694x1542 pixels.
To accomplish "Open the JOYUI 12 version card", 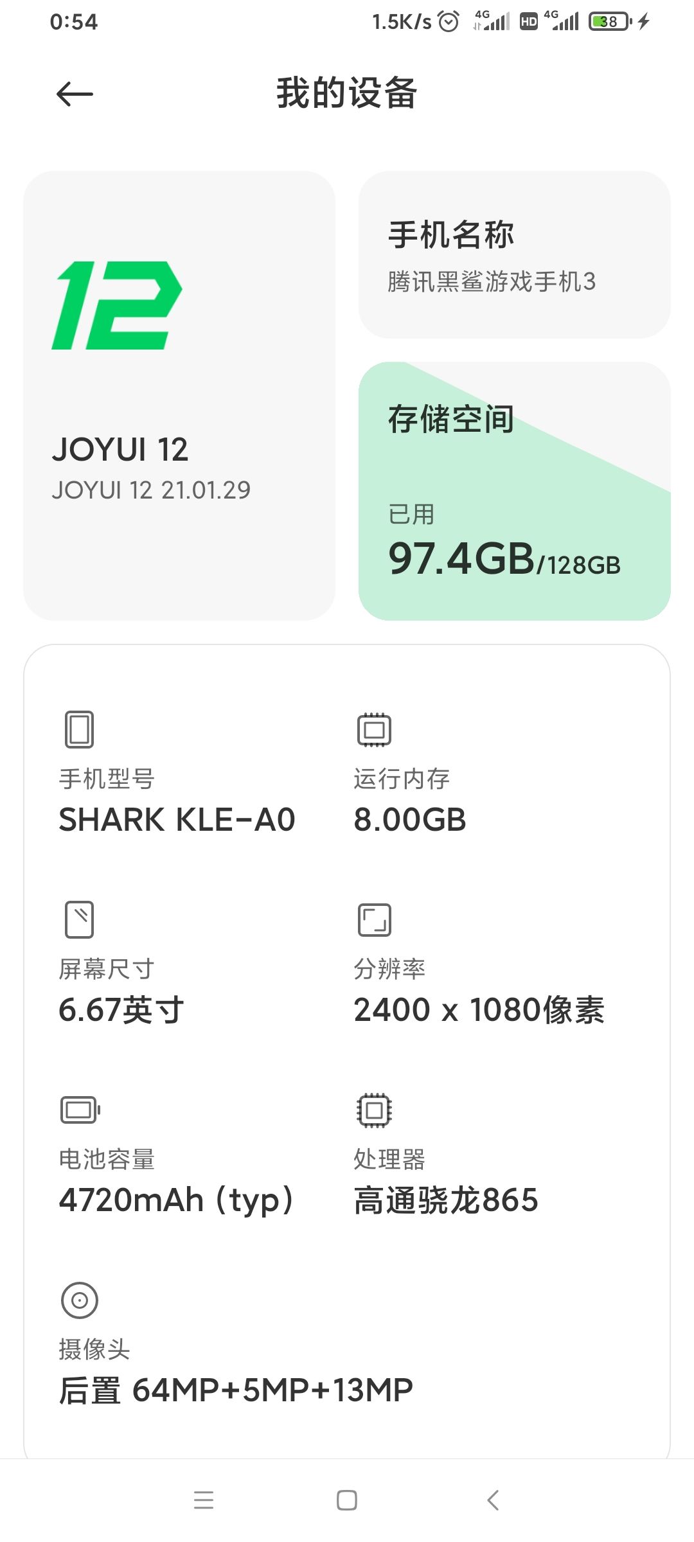I will (179, 396).
